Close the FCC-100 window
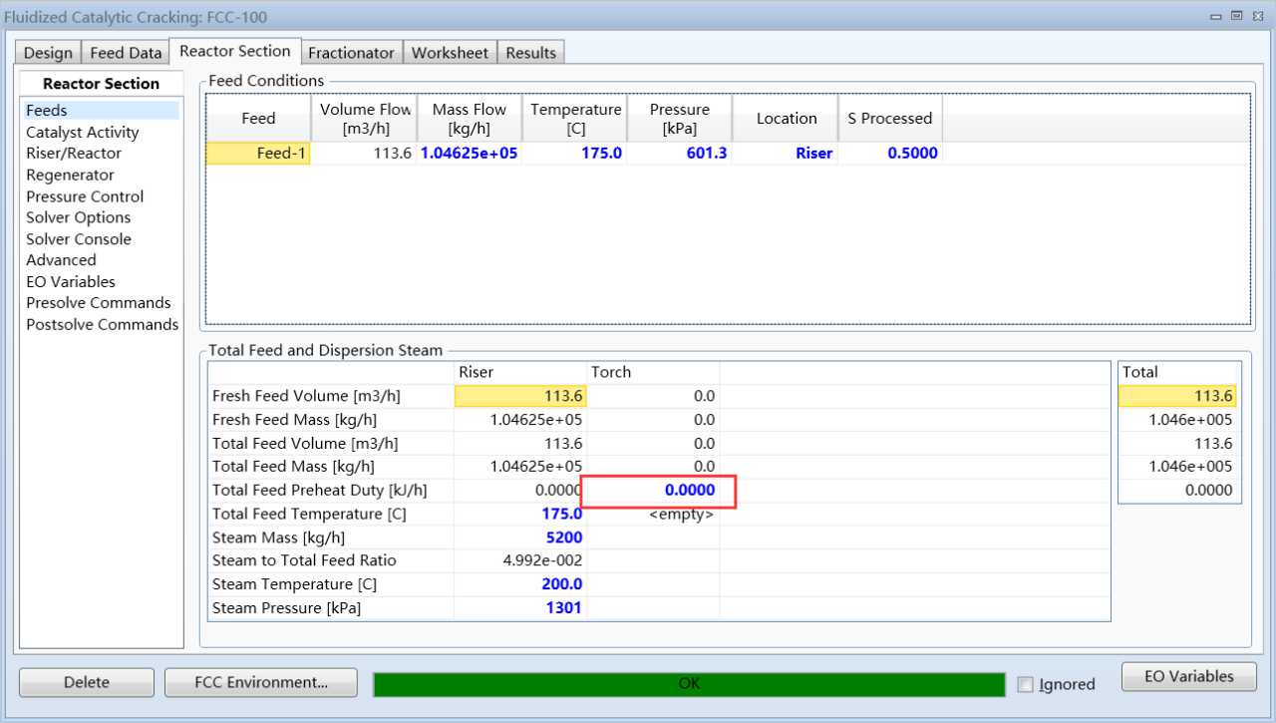Viewport: 1276px width, 723px height. click(x=1258, y=16)
